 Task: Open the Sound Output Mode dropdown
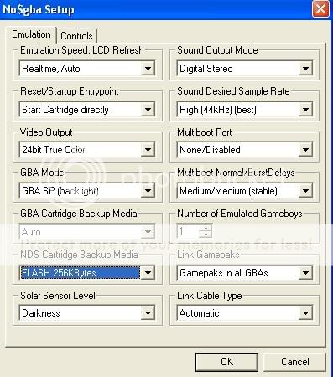[245, 68]
